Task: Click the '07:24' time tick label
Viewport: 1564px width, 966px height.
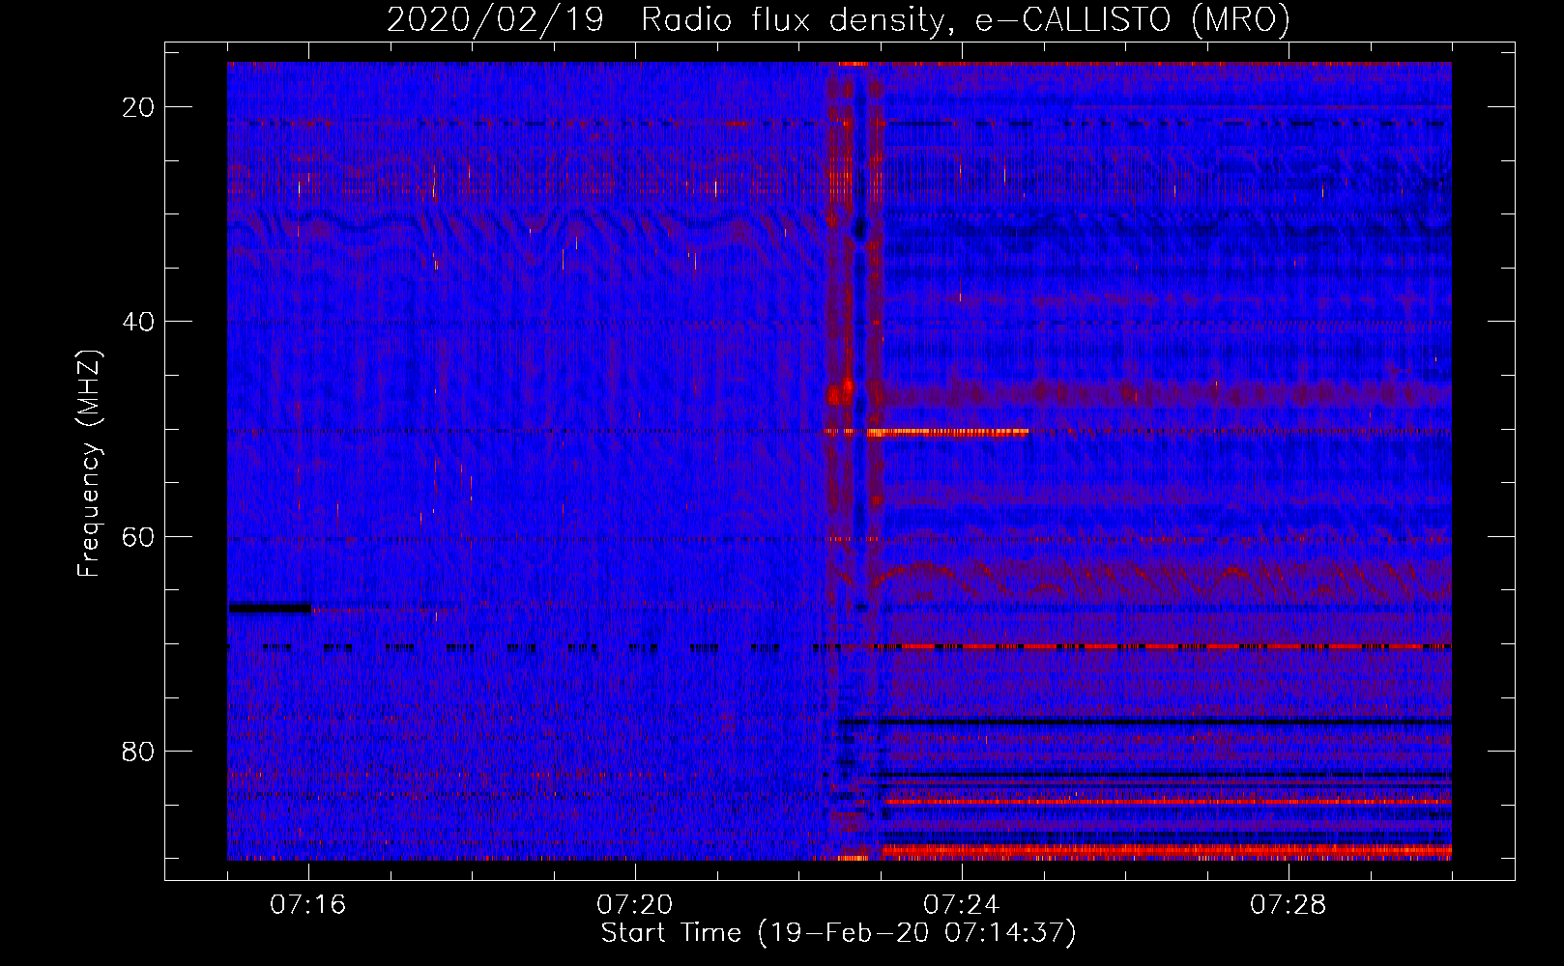Action: (961, 905)
